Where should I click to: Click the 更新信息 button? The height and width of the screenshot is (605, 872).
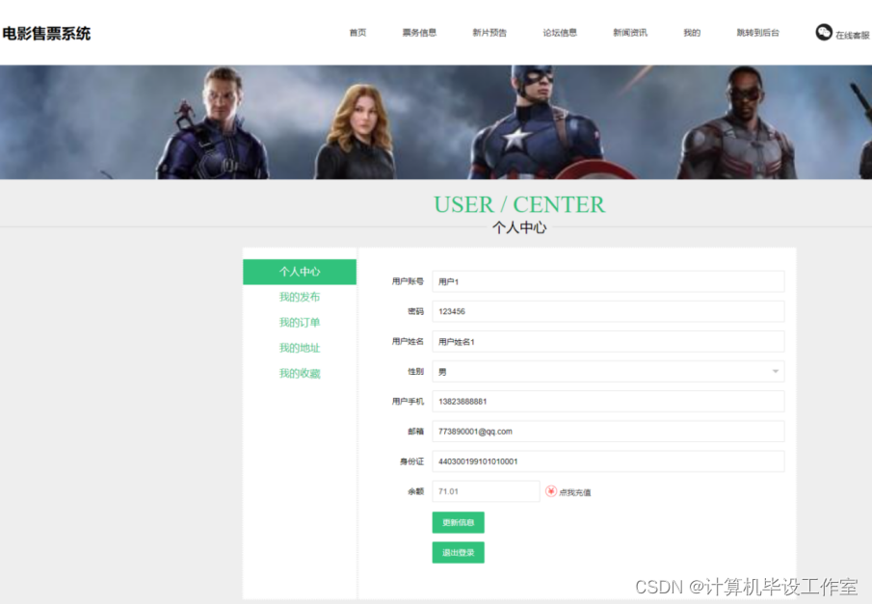459,522
